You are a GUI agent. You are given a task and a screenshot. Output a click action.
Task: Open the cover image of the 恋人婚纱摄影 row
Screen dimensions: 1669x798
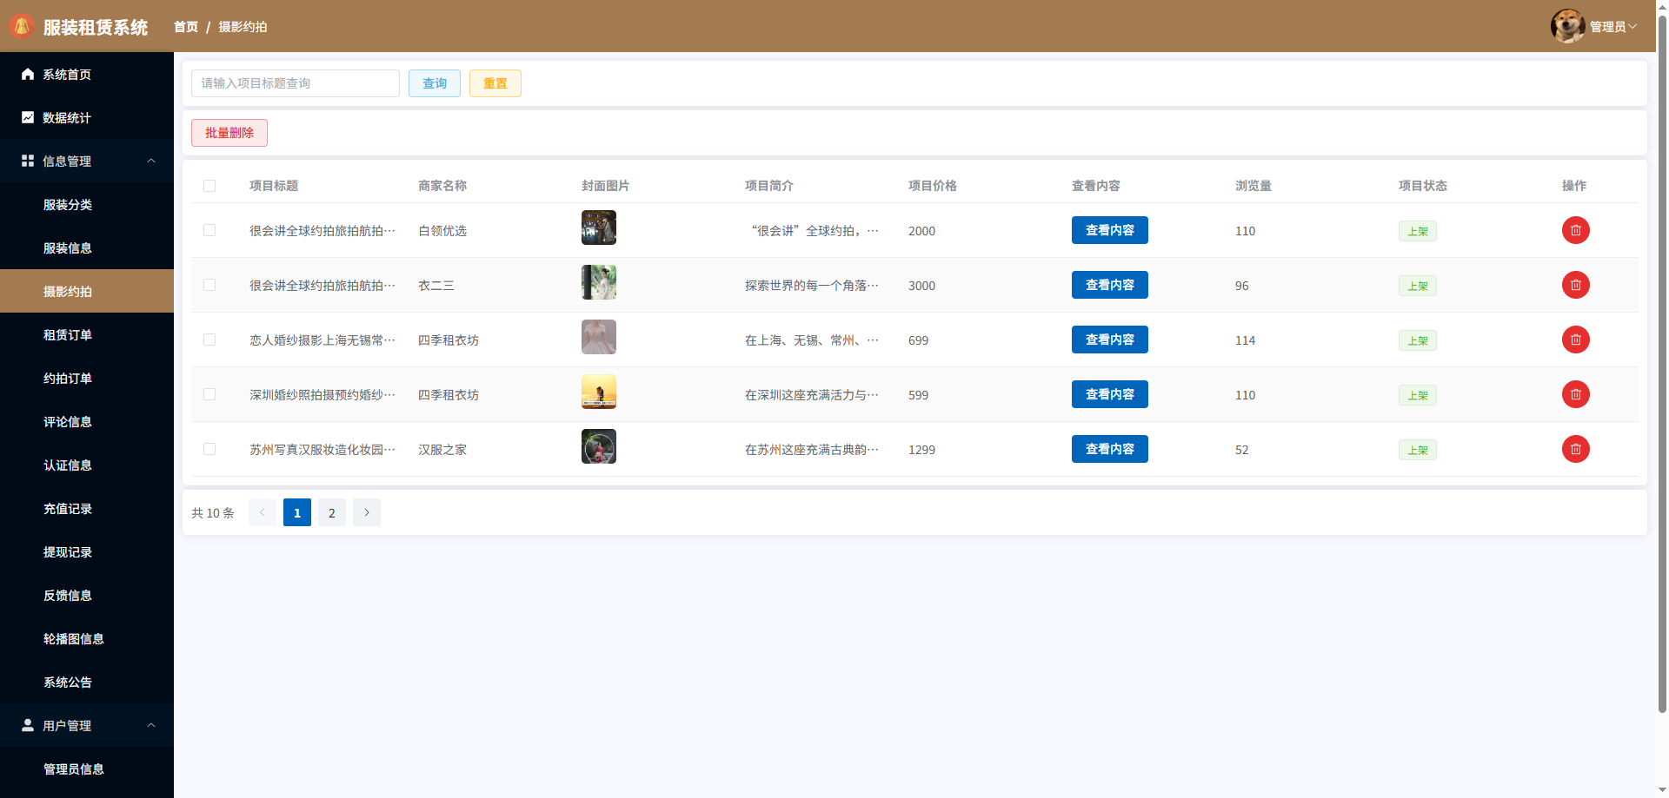point(599,337)
